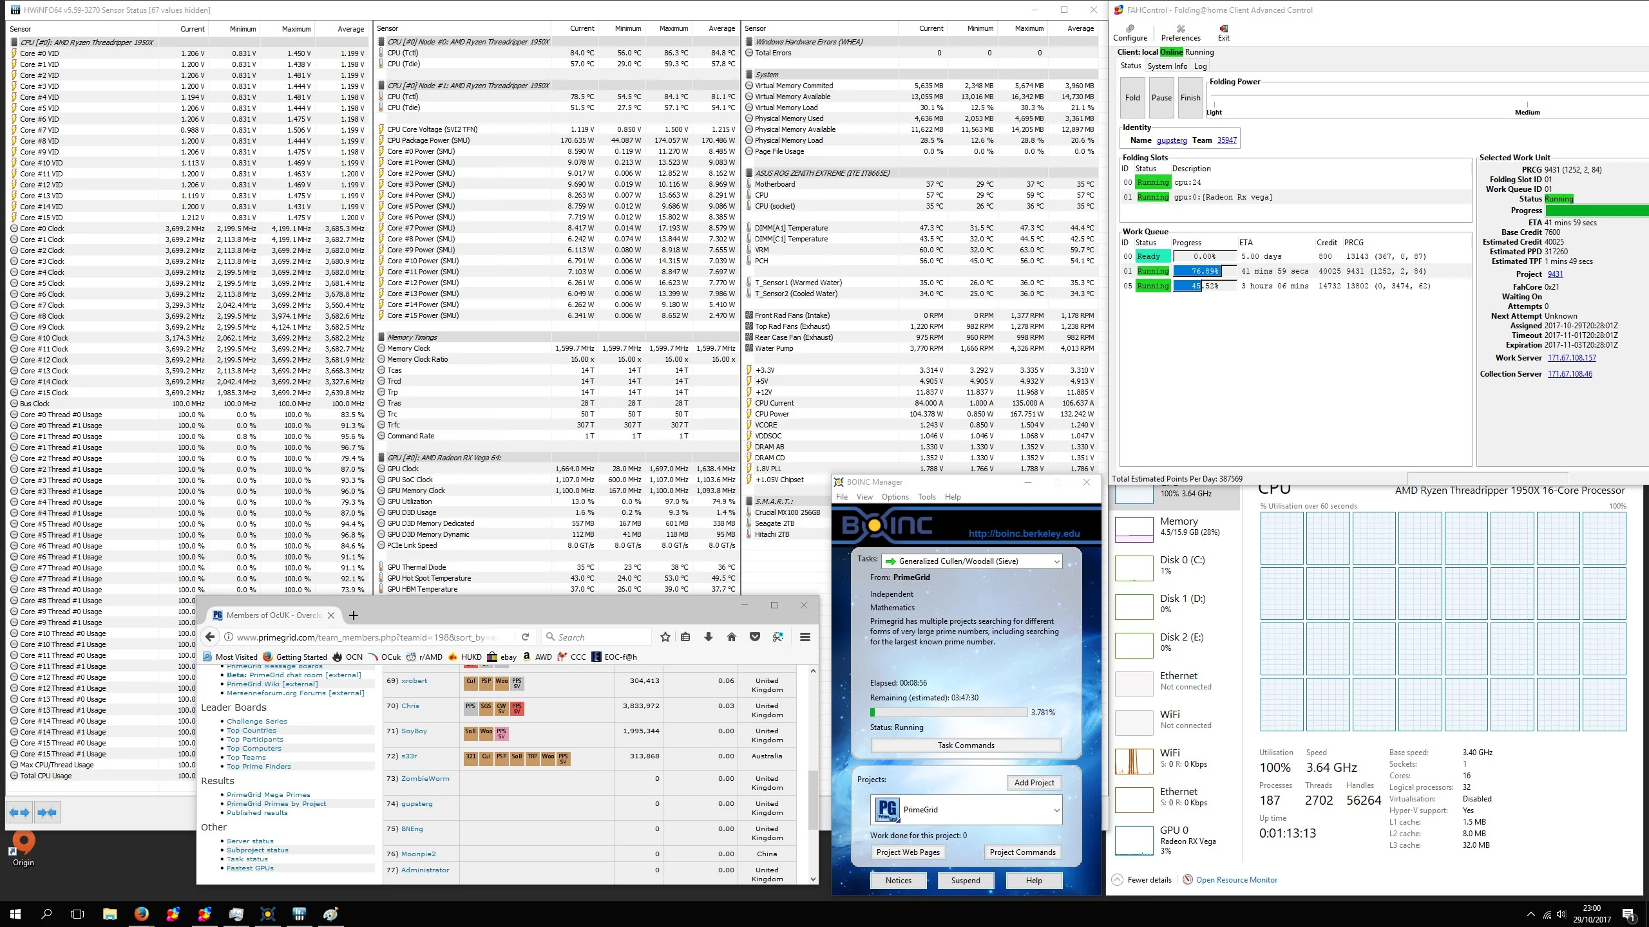The width and height of the screenshot is (1649, 927).
Task: Open a new Firefox tab with plus
Action: [x=353, y=615]
